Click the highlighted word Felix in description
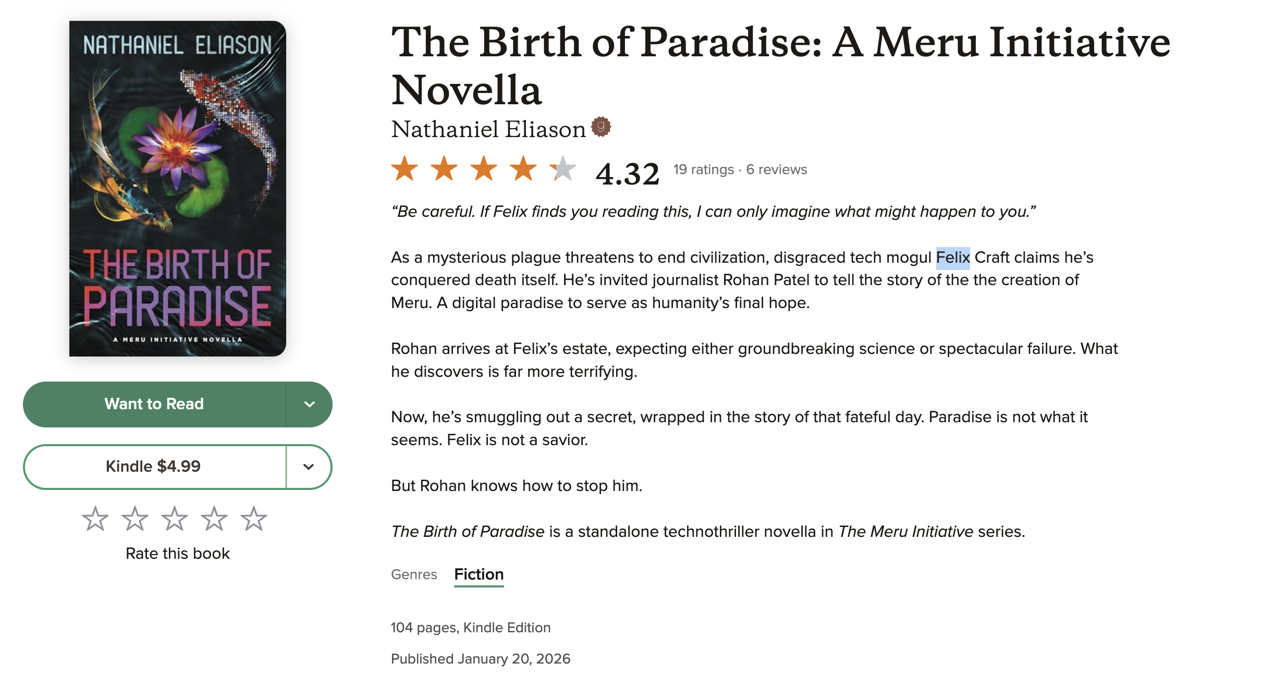Image resolution: width=1274 pixels, height=687 pixels. (952, 257)
